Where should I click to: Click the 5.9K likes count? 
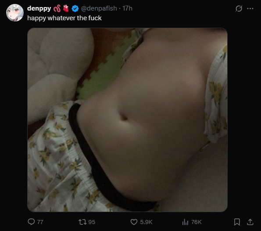coord(146,222)
